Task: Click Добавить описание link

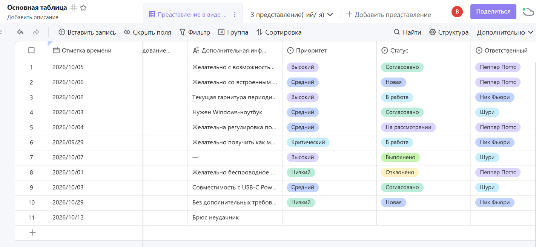Action: [33, 17]
